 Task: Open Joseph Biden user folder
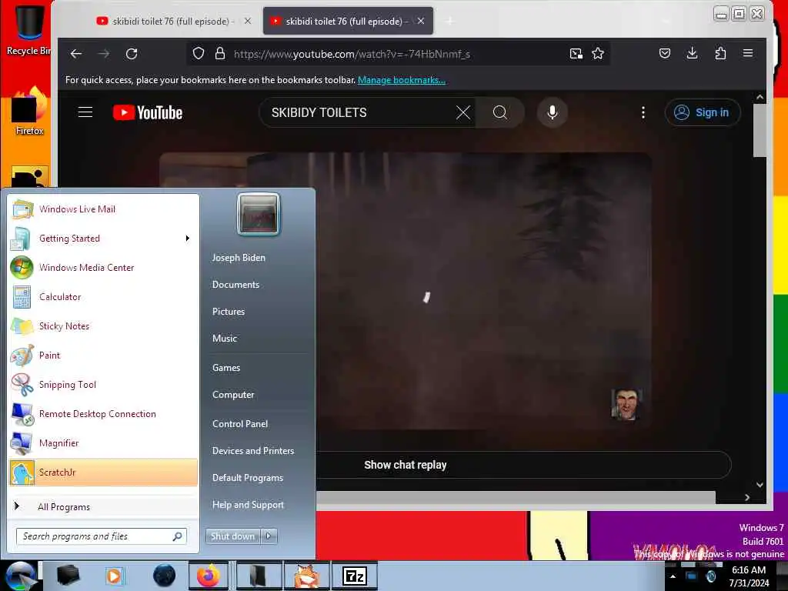point(239,257)
